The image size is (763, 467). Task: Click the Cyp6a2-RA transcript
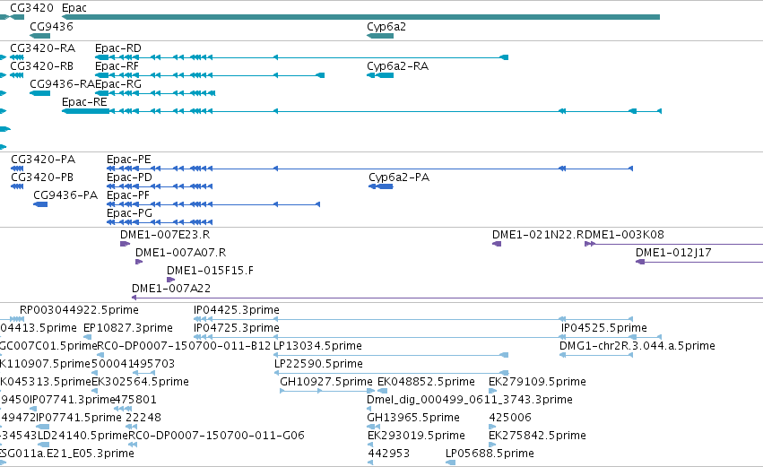click(380, 75)
